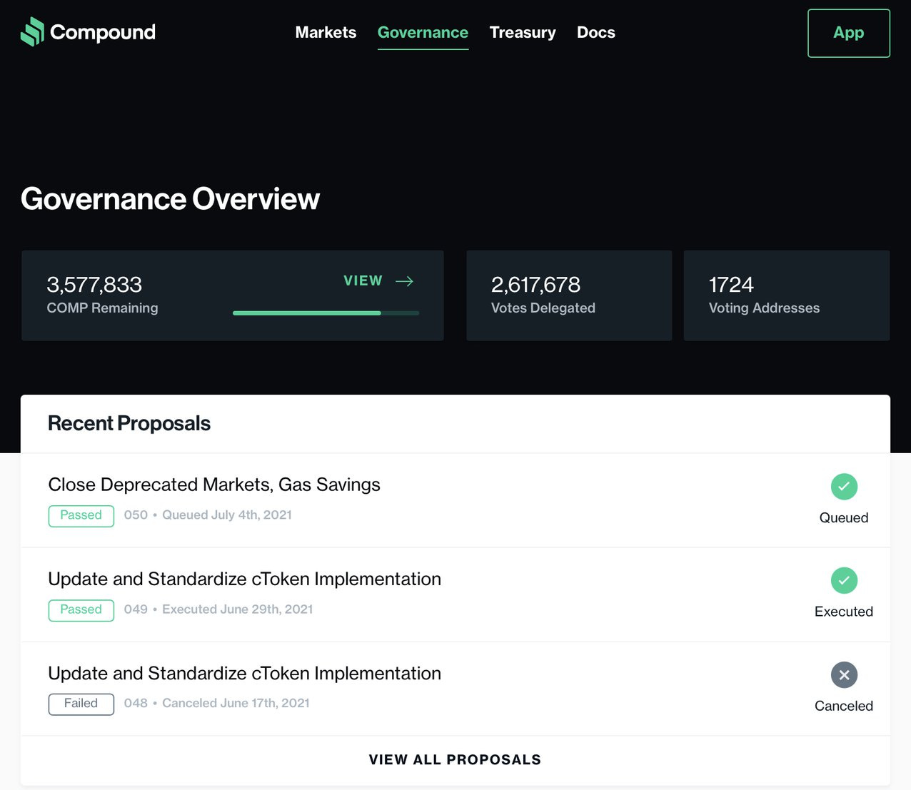Click the Canceled gray X icon
The width and height of the screenshot is (911, 790).
(x=844, y=675)
